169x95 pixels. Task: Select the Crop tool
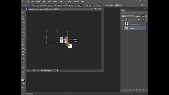click(23, 26)
